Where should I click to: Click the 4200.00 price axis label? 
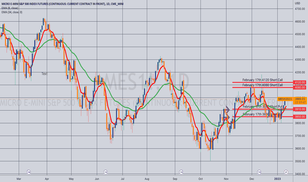(300, 72)
